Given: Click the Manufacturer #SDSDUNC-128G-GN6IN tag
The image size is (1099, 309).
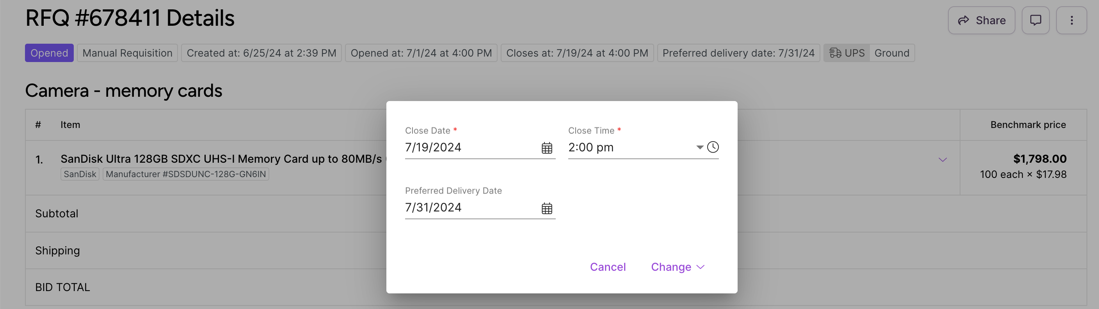Looking at the screenshot, I should 186,174.
